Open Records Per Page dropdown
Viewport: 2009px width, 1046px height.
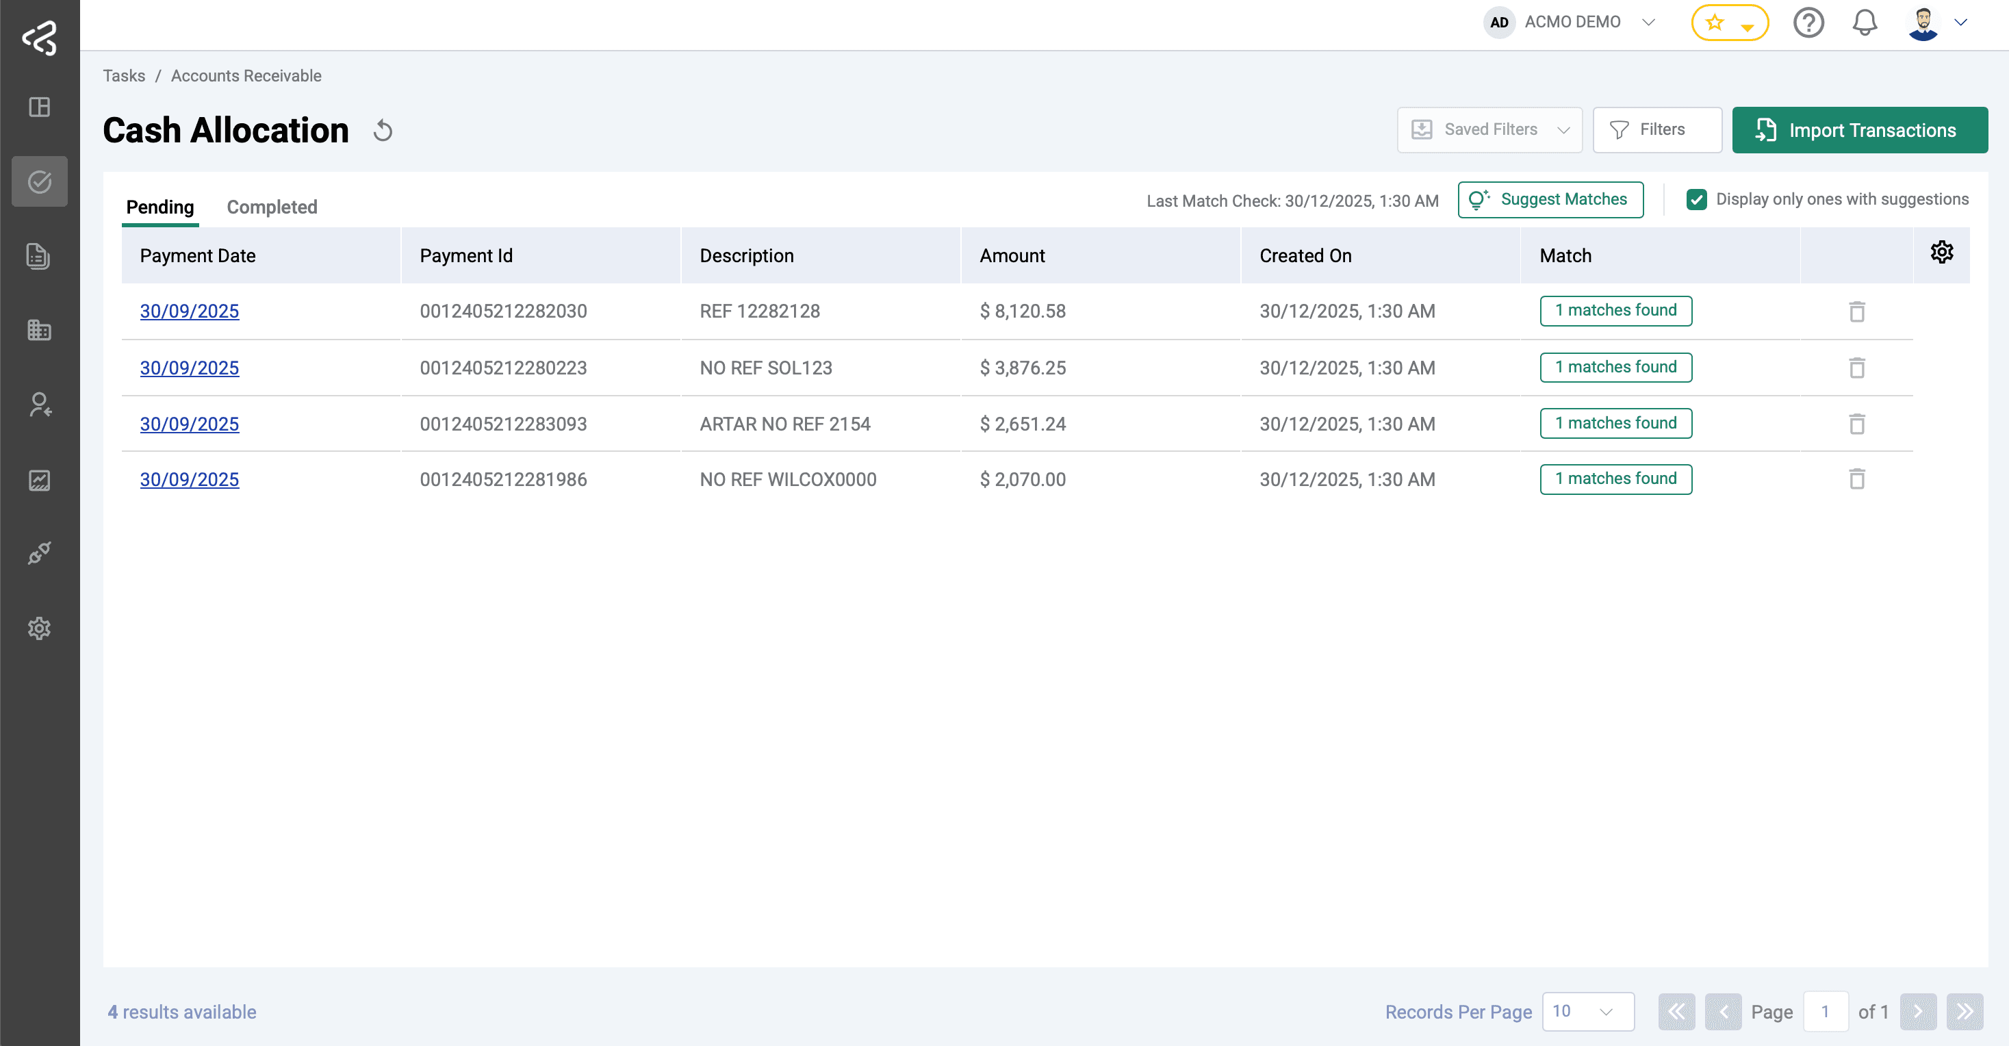click(1587, 1011)
